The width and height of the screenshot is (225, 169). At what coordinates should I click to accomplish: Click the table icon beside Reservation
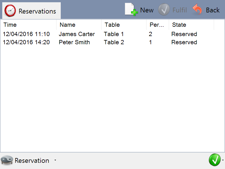pyautogui.click(x=7, y=160)
